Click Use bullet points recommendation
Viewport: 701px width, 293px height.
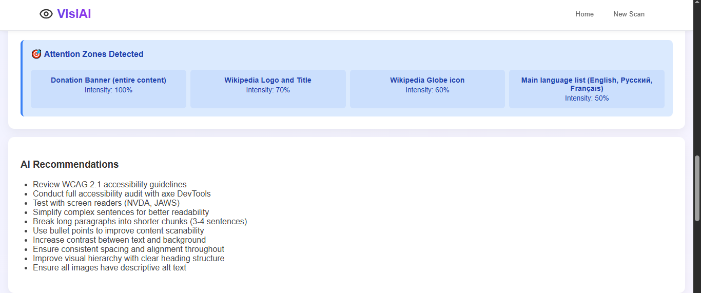pyautogui.click(x=119, y=230)
